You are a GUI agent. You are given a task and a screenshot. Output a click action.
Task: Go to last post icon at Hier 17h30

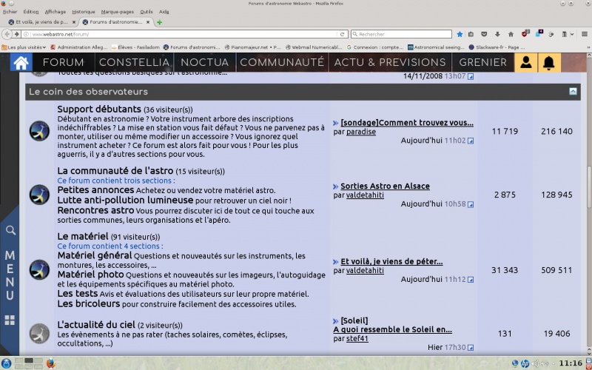coord(471,348)
